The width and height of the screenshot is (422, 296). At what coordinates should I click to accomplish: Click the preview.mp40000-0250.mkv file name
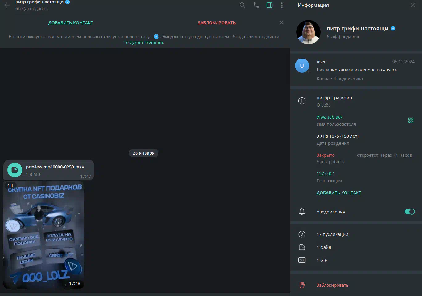55,167
